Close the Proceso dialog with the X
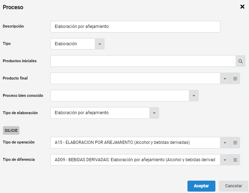The height and width of the screenshot is (193, 249). tap(242, 7)
